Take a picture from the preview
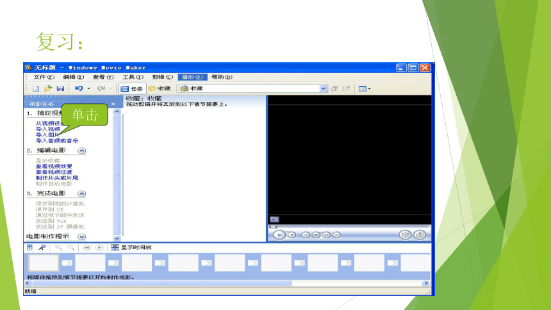The width and height of the screenshot is (551, 310). 420,235
